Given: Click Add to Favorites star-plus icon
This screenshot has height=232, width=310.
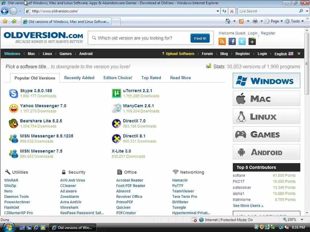Looking at the screenshot, I should pos(14,21).
